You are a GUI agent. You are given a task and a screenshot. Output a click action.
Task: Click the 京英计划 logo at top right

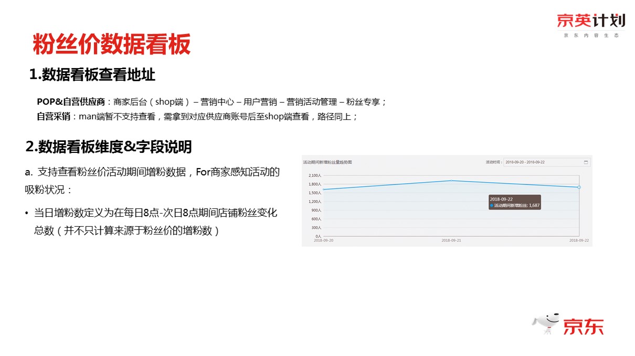[591, 21]
